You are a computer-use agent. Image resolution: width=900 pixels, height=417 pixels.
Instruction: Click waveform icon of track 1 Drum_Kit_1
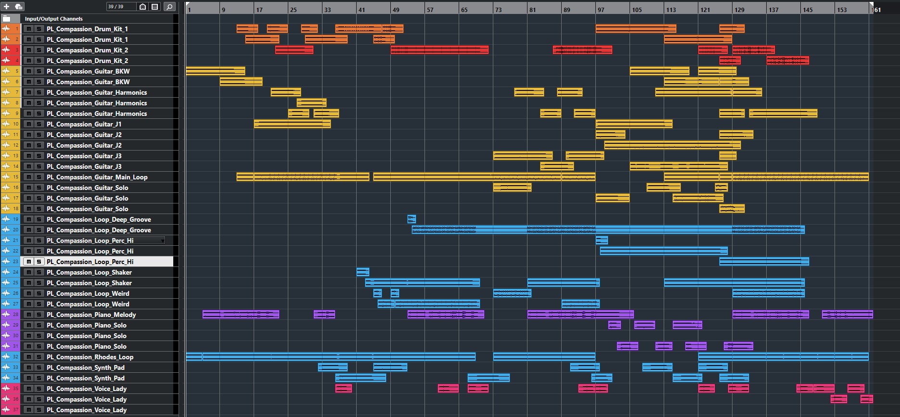(x=6, y=29)
